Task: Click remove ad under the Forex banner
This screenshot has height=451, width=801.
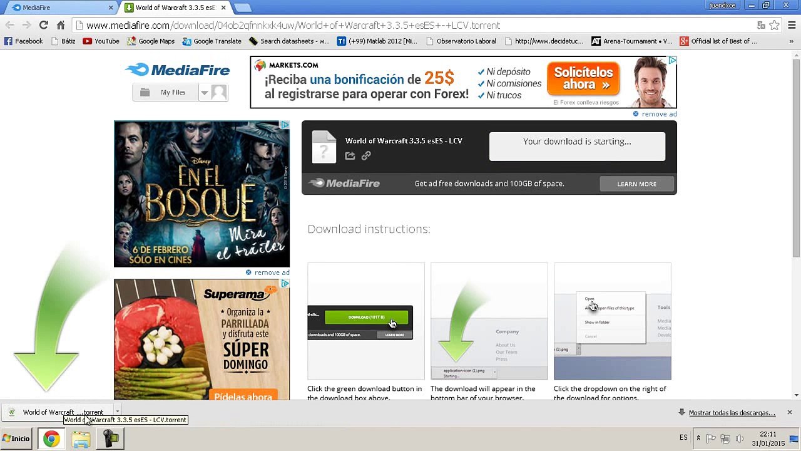Action: click(x=655, y=114)
